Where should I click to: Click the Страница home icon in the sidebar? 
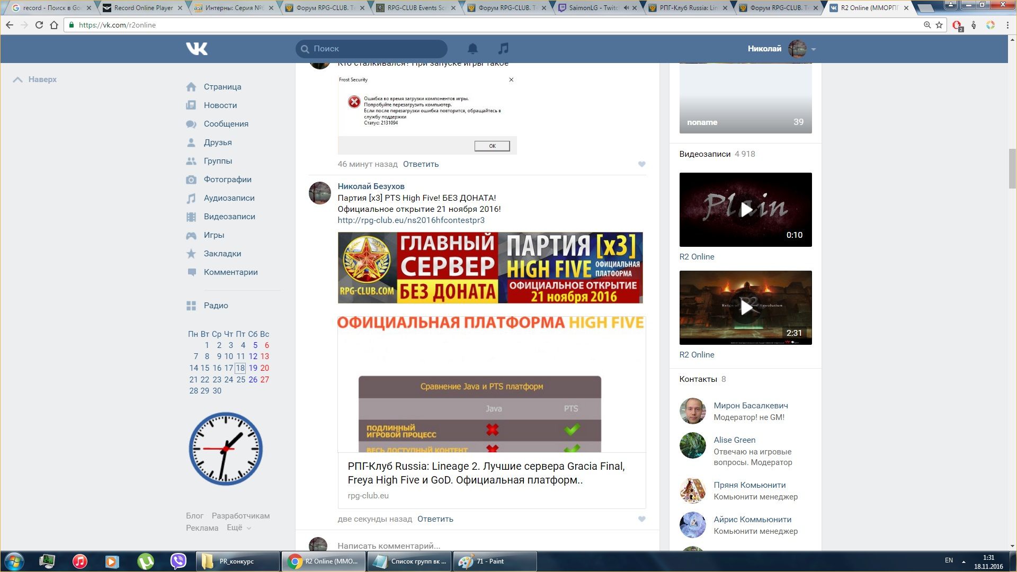coord(191,87)
